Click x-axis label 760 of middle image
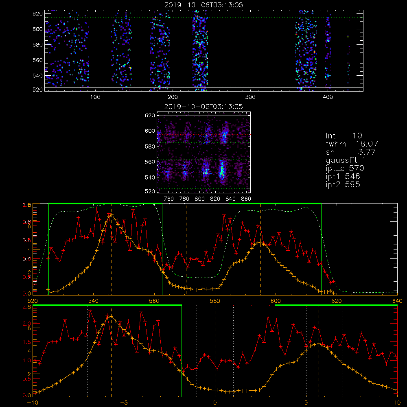Image resolution: width=407 pixels, height=407 pixels. coord(169,199)
